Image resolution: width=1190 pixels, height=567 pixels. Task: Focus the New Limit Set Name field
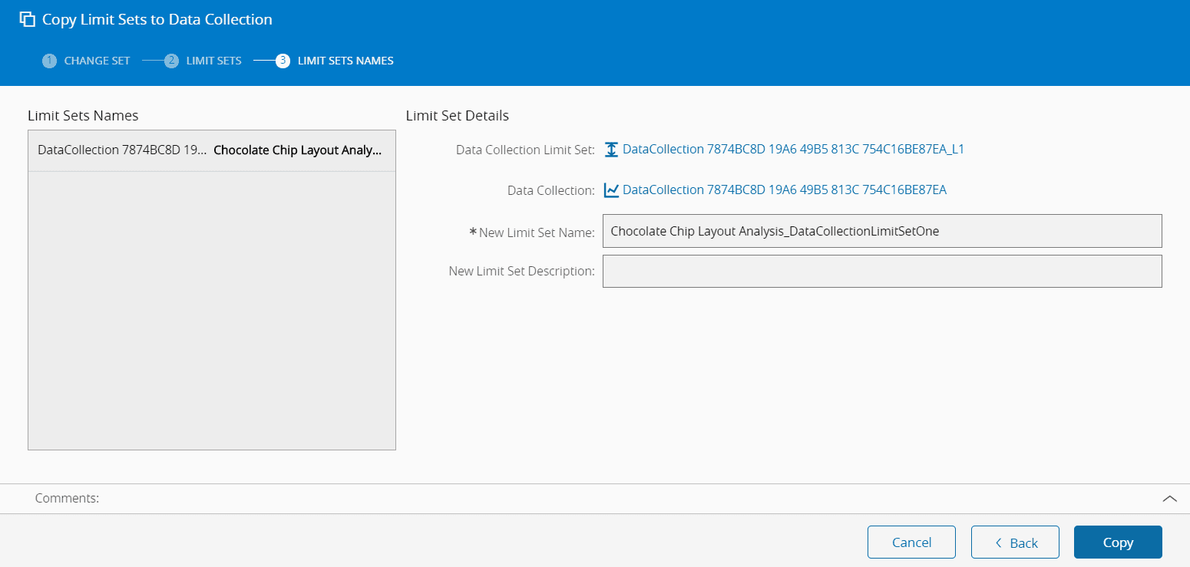881,231
